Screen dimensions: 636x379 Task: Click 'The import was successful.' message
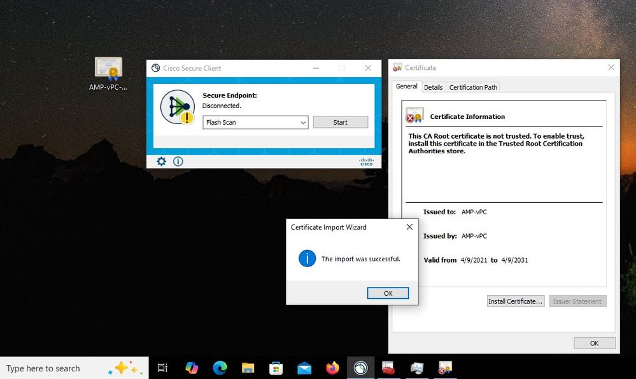360,259
